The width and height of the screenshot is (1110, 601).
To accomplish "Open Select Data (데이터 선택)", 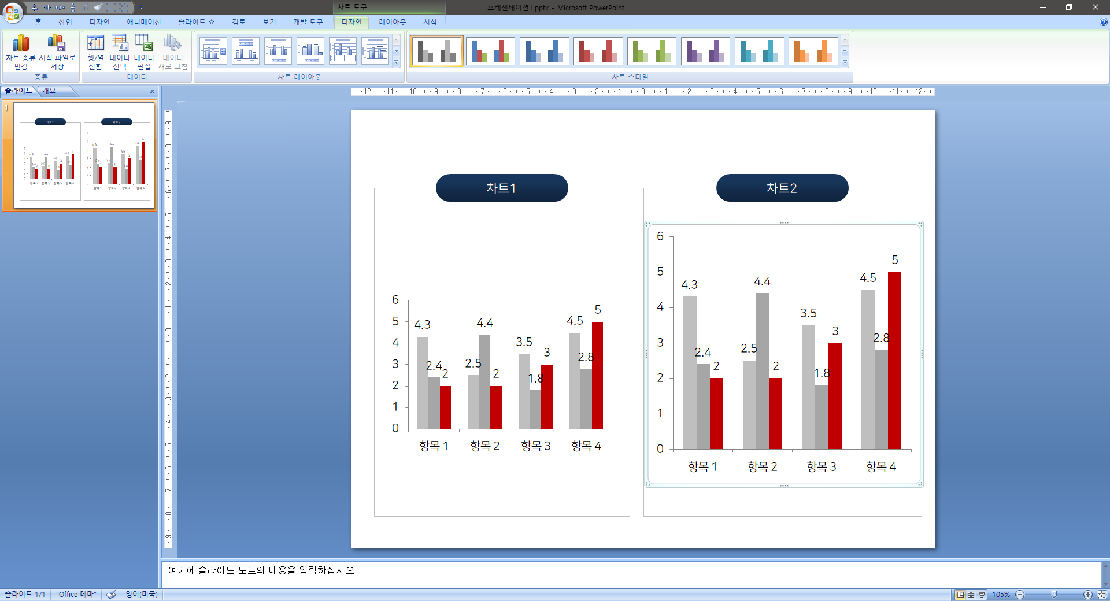I will click(120, 51).
